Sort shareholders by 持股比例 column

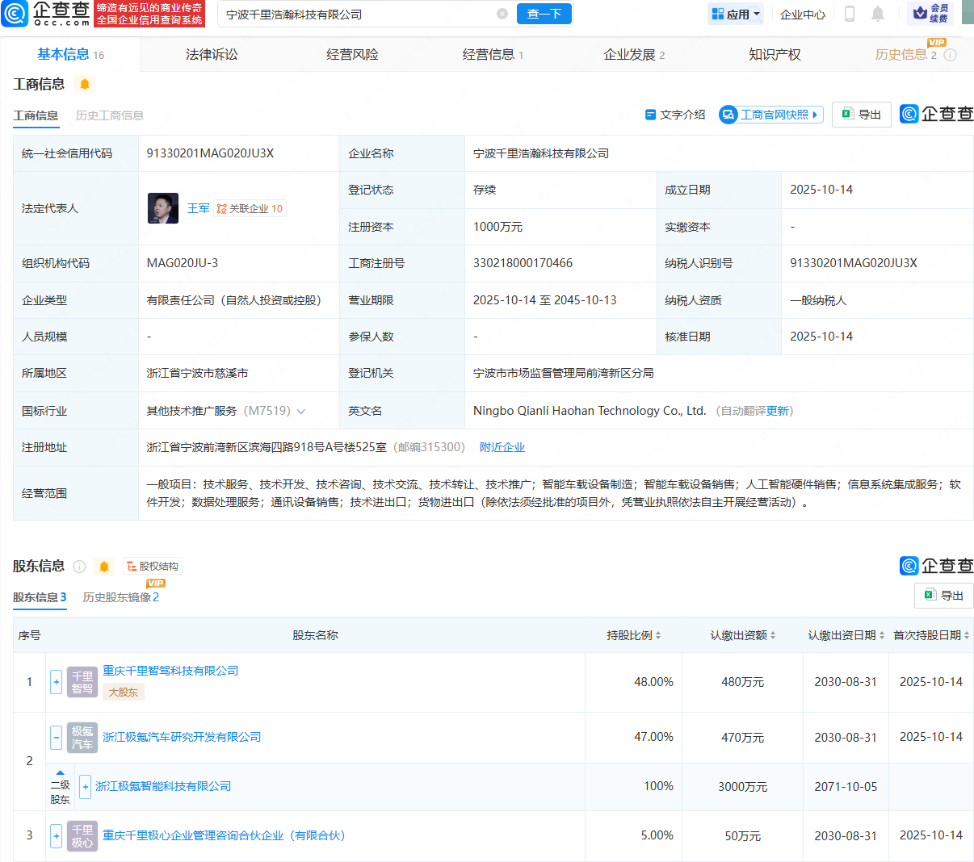634,635
